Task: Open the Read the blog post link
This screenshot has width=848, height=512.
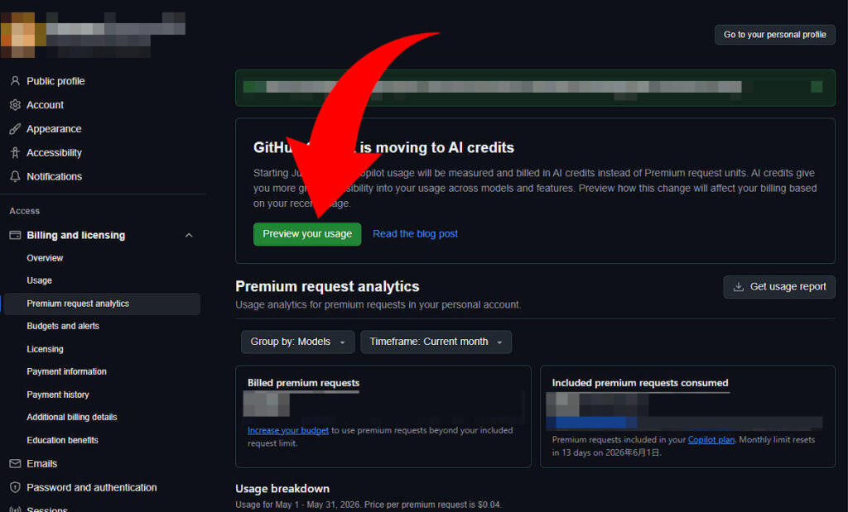Action: [415, 234]
